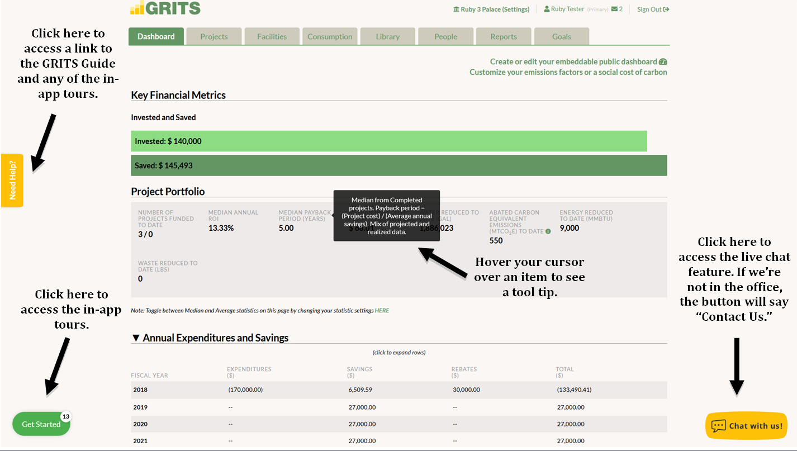Viewport: 797px width, 451px height.
Task: Click the Saved $145,493 bar
Action: click(399, 165)
